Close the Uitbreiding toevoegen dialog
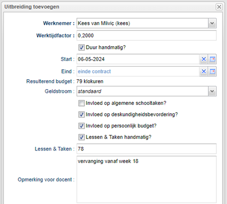Viewport: 227px width, 204px height. coord(219,7)
